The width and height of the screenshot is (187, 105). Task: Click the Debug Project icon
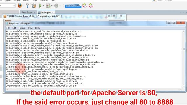[x=48, y=6]
